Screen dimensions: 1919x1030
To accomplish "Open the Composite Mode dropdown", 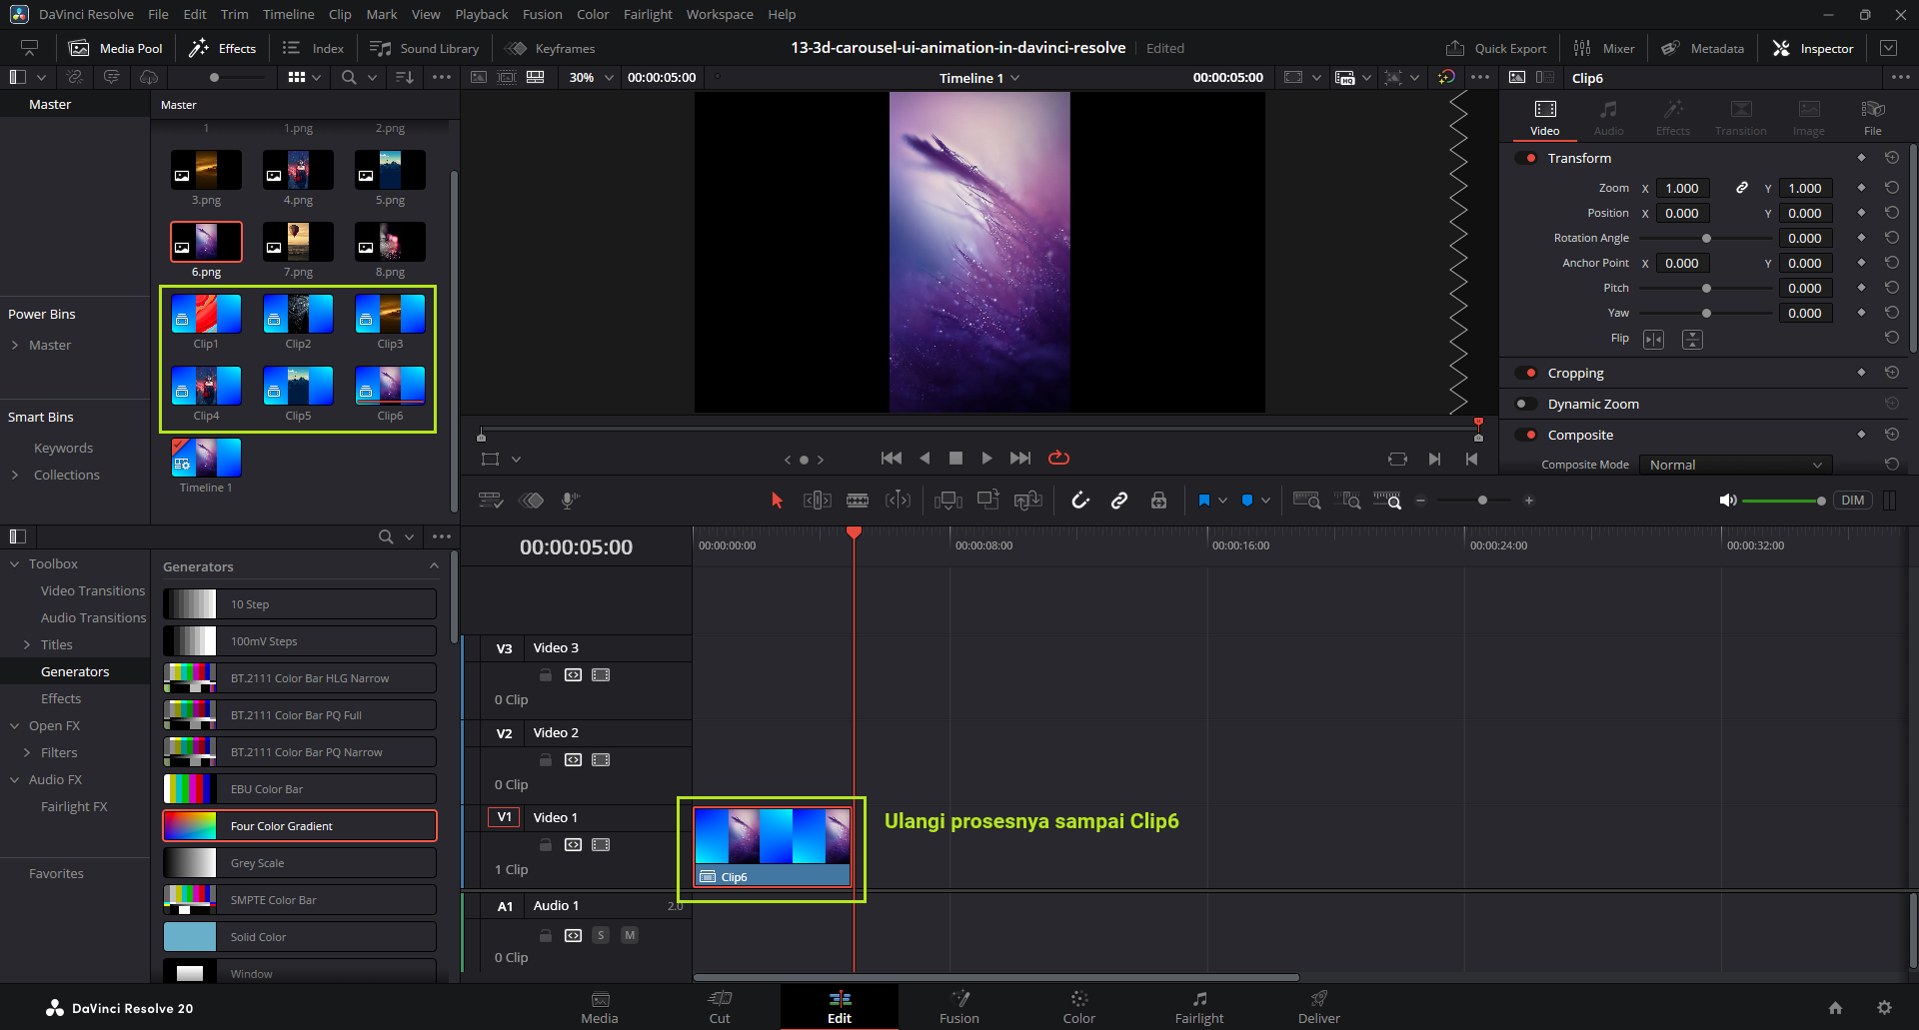I will point(1735,465).
